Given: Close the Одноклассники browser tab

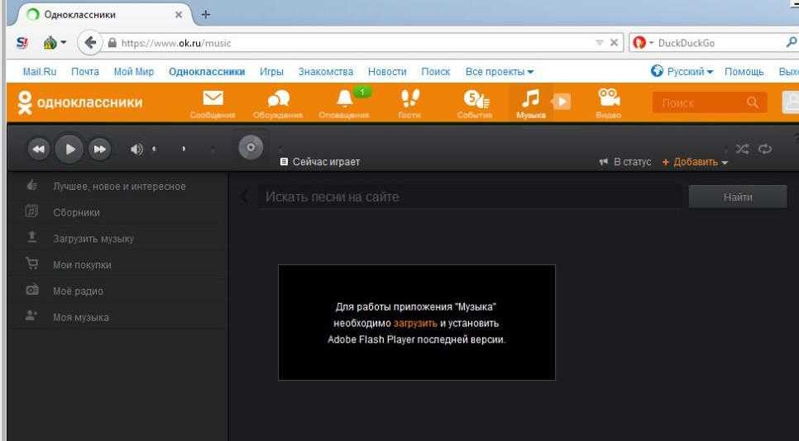Looking at the screenshot, I should (179, 15).
